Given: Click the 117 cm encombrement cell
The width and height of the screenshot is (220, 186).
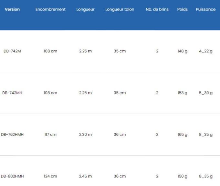Looking at the screenshot, I should click(x=50, y=135).
